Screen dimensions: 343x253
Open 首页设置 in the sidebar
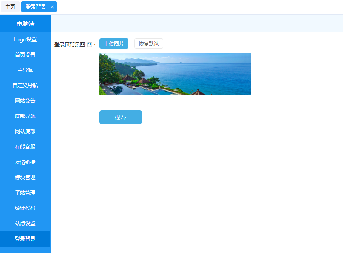pos(25,55)
